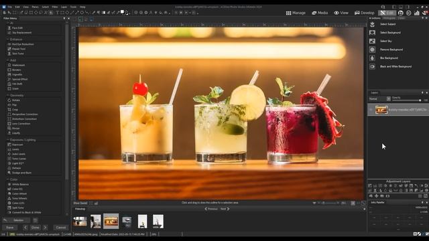Select the cocktail layer thumbnail
Screen dimensions: 429x241
tap(381, 110)
